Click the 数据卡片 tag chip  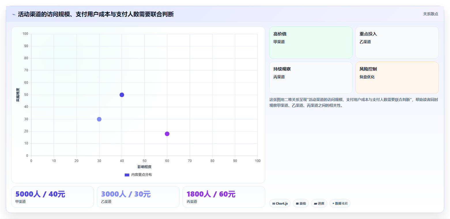tap(340, 203)
